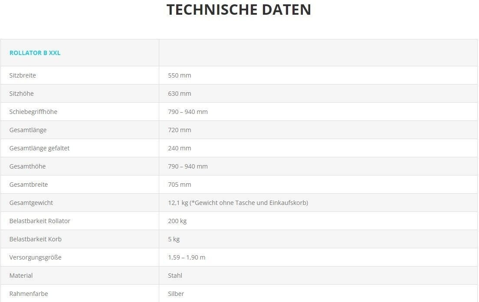Click the Belastbarkeit Korb label
The width and height of the screenshot is (479, 302).
36,239
